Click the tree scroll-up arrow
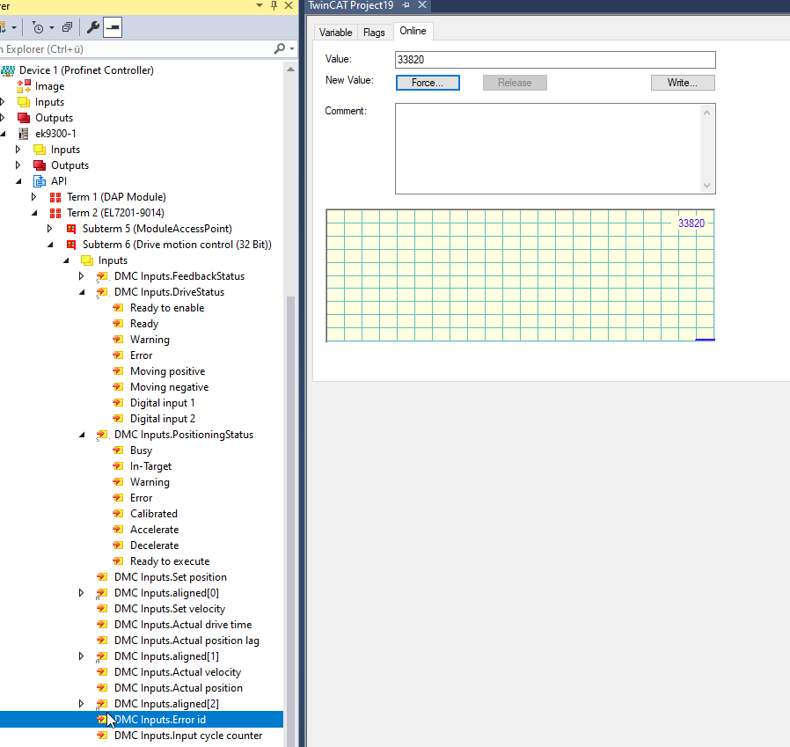 click(290, 70)
